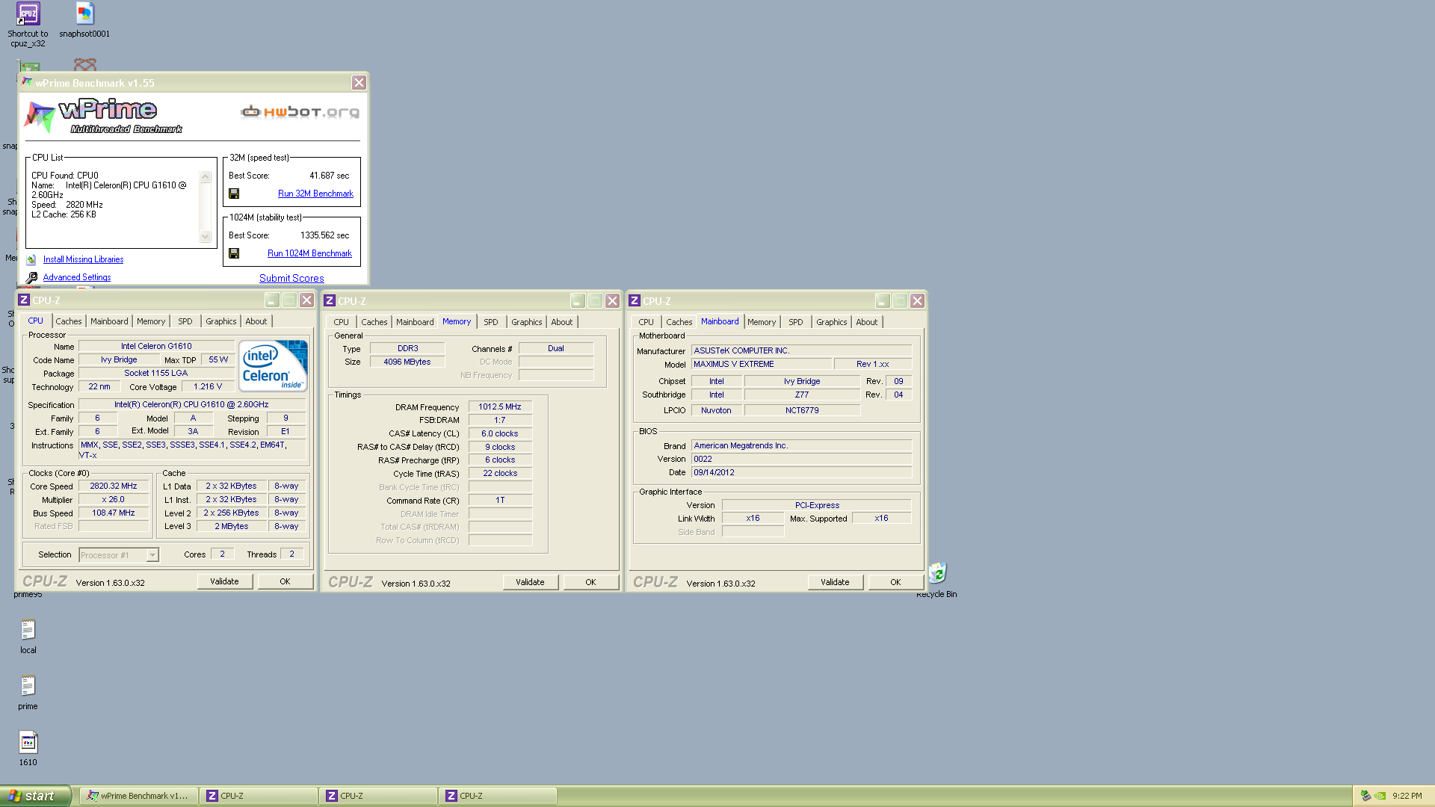1435x807 pixels.
Task: Select Graphics tab in Memory CPU-Z window
Action: pyautogui.click(x=527, y=322)
